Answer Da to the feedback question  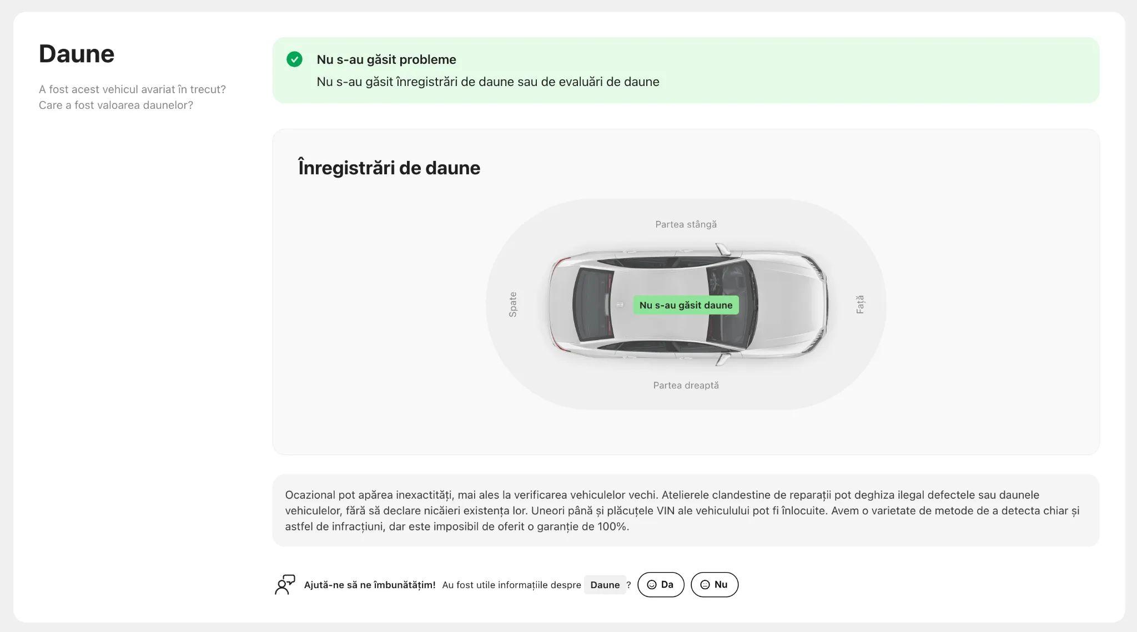661,585
